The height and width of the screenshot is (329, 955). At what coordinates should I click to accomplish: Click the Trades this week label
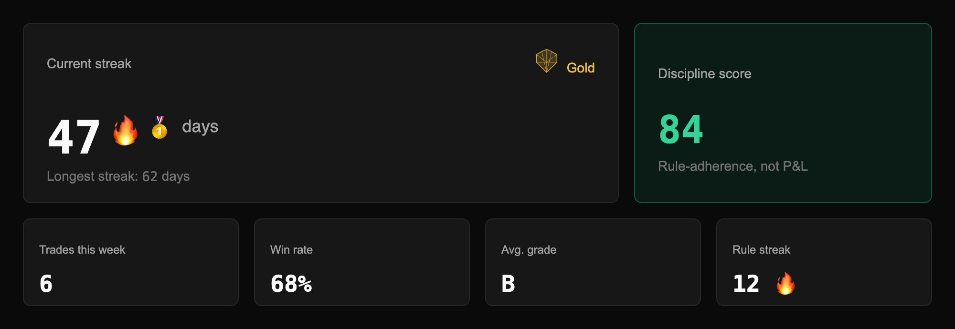coord(82,250)
